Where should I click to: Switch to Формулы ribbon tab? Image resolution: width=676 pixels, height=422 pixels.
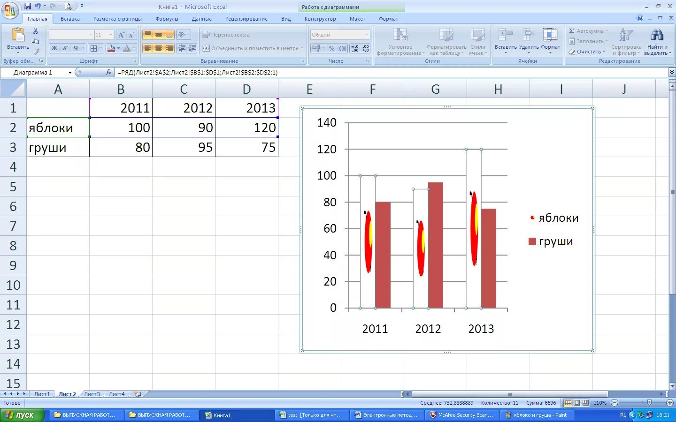[167, 19]
